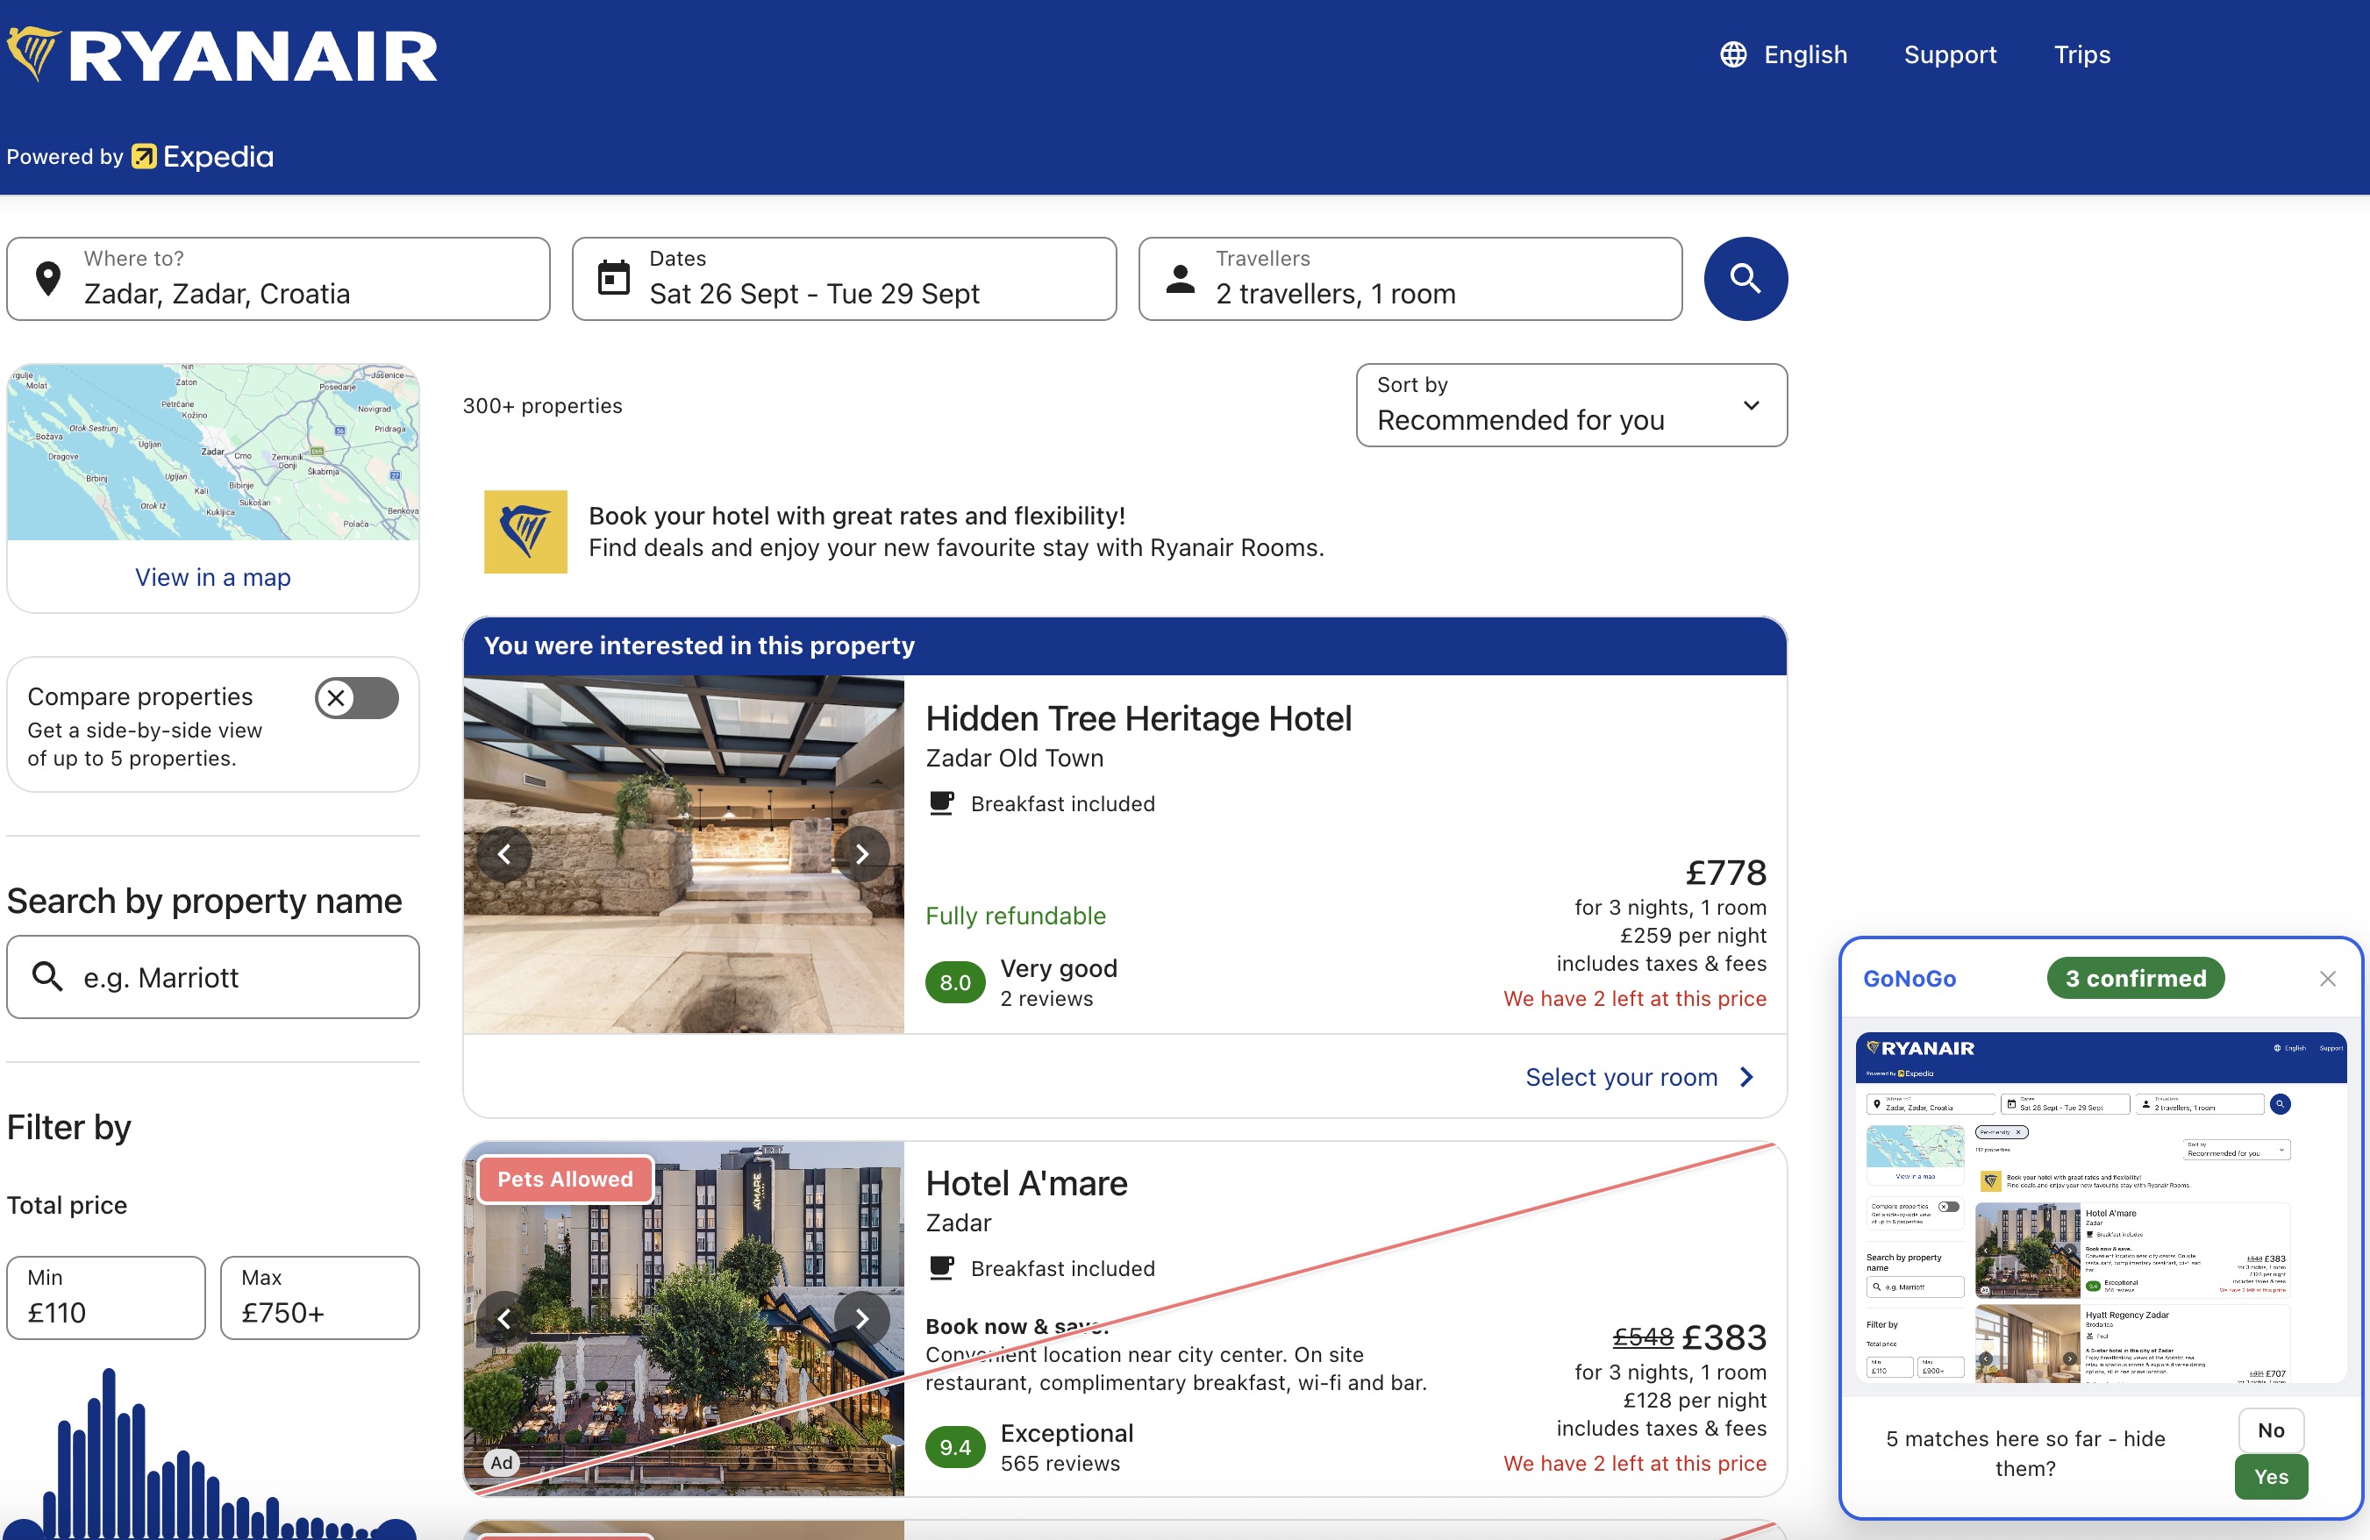
Task: Click the Pets Allowed badge on Hotel A'mare
Action: 565,1180
